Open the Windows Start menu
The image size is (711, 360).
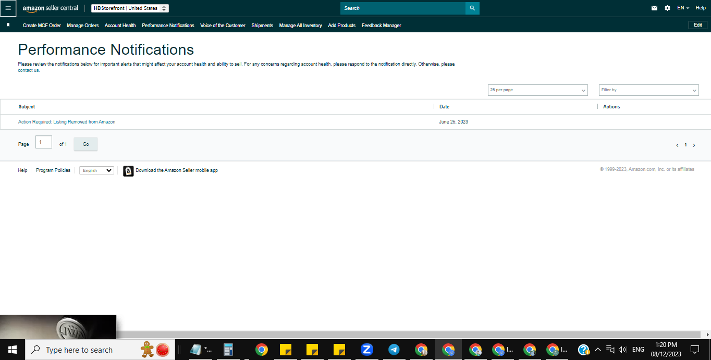pyautogui.click(x=13, y=350)
